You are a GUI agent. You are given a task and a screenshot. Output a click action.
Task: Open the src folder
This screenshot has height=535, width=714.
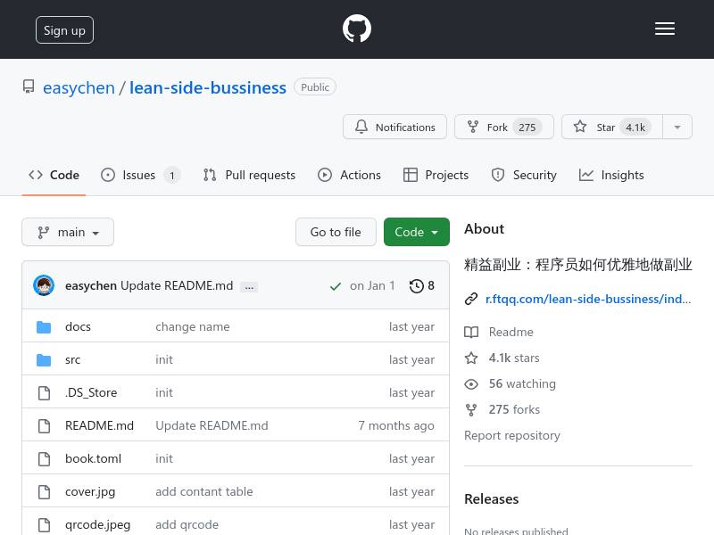[x=72, y=360]
